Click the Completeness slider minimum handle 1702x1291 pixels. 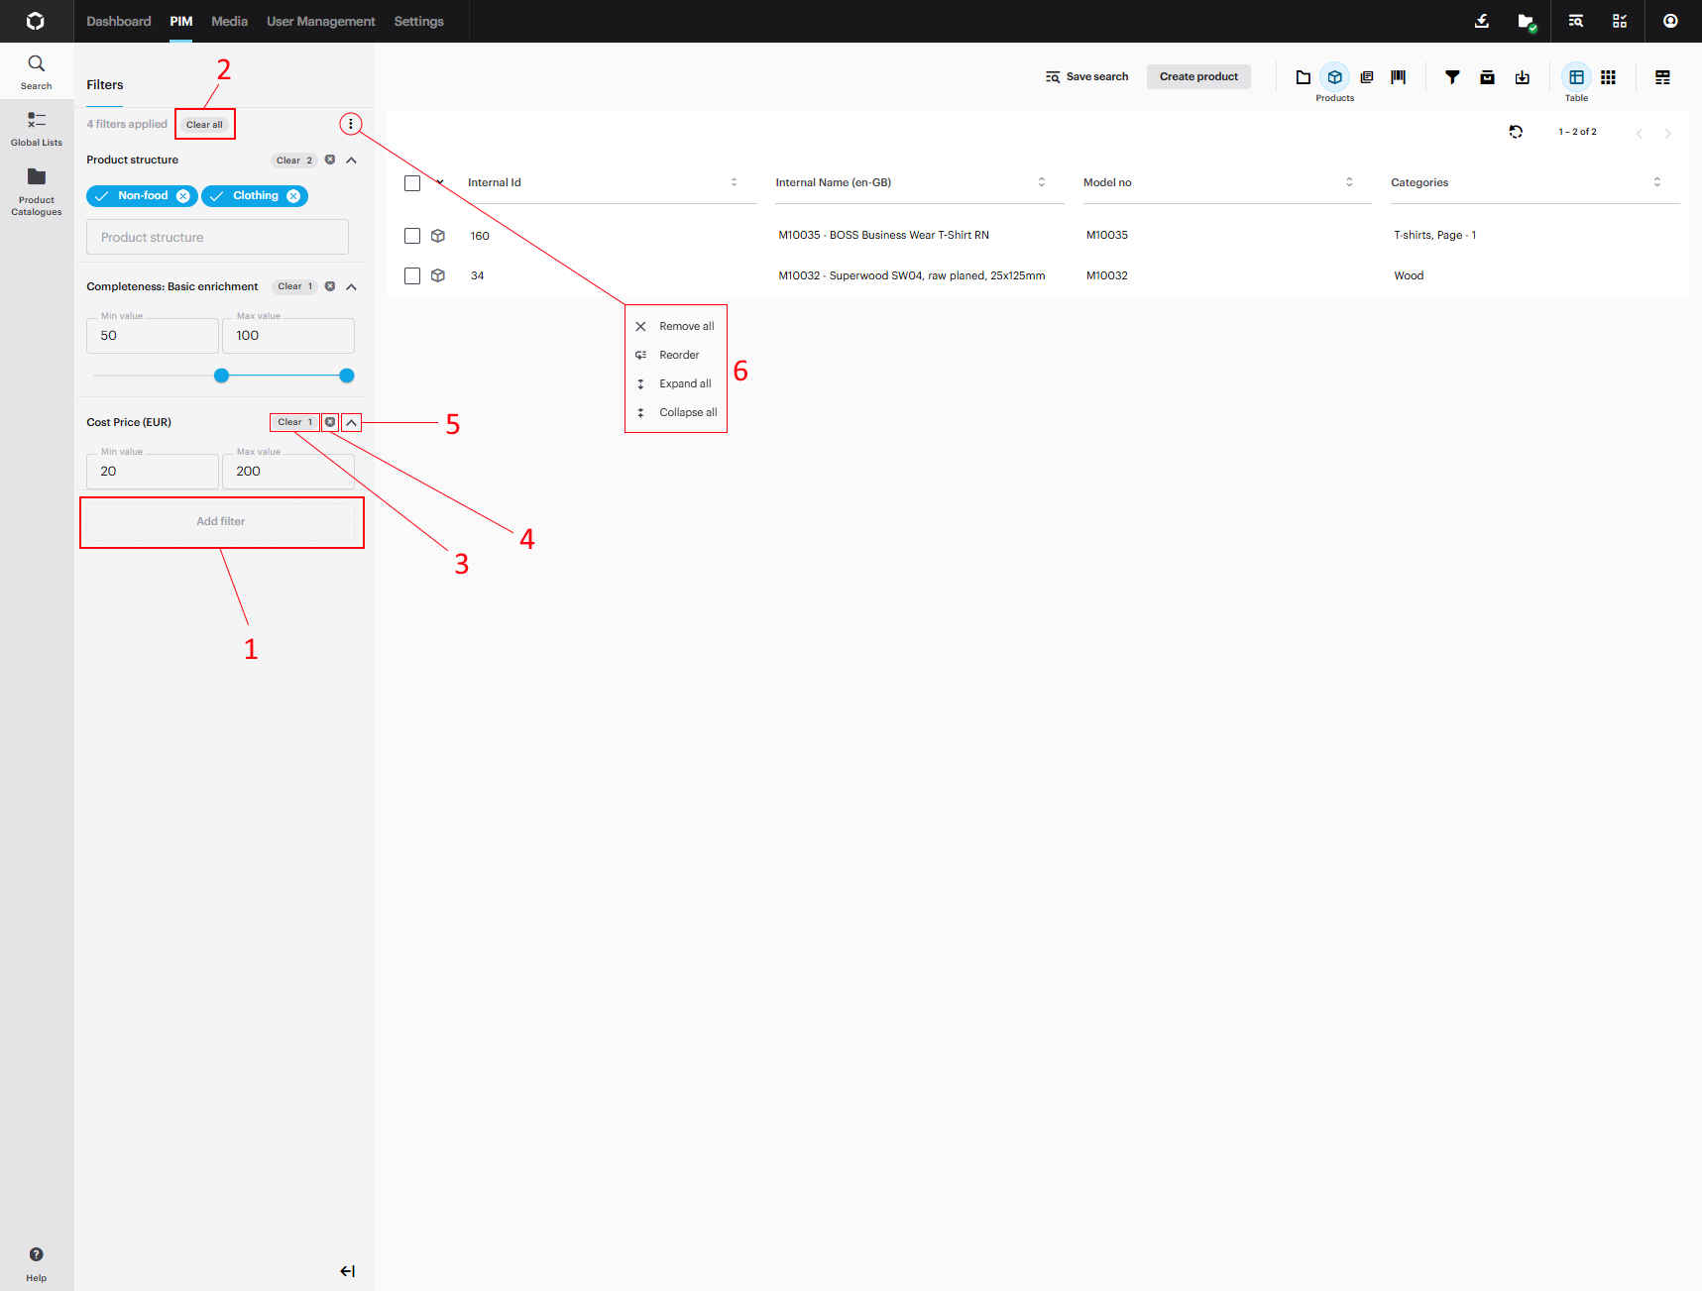click(222, 376)
